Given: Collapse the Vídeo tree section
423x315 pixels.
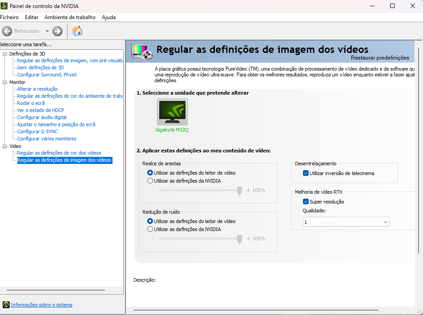Looking at the screenshot, I should (x=4, y=145).
